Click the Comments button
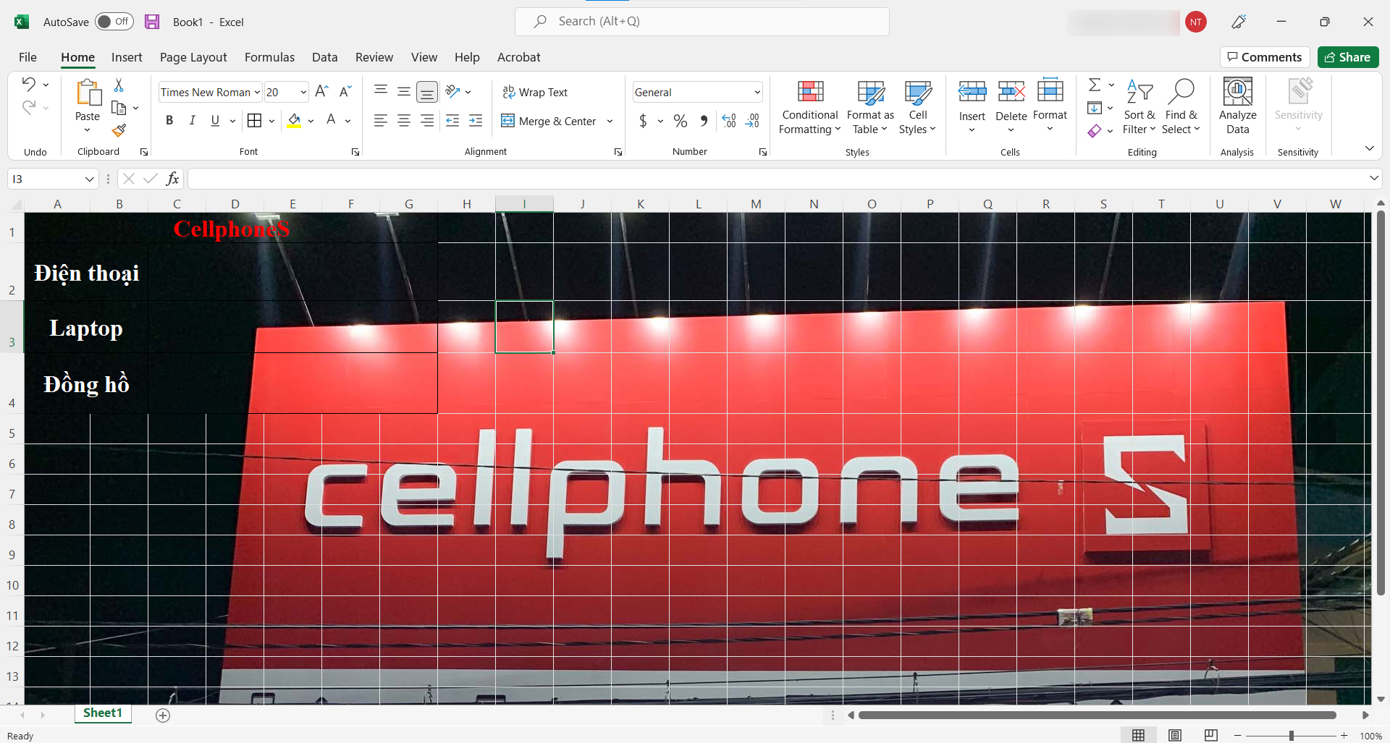Viewport: 1390px width, 743px height. coord(1265,57)
